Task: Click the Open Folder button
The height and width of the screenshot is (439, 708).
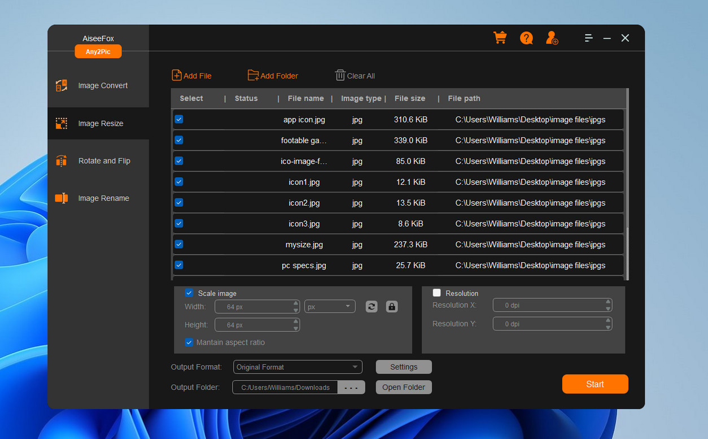Action: pos(404,387)
